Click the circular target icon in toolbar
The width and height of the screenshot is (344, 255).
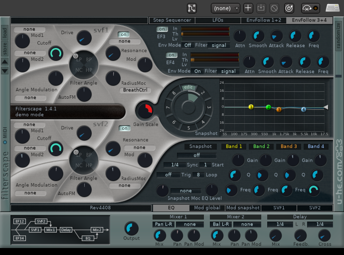289,8
